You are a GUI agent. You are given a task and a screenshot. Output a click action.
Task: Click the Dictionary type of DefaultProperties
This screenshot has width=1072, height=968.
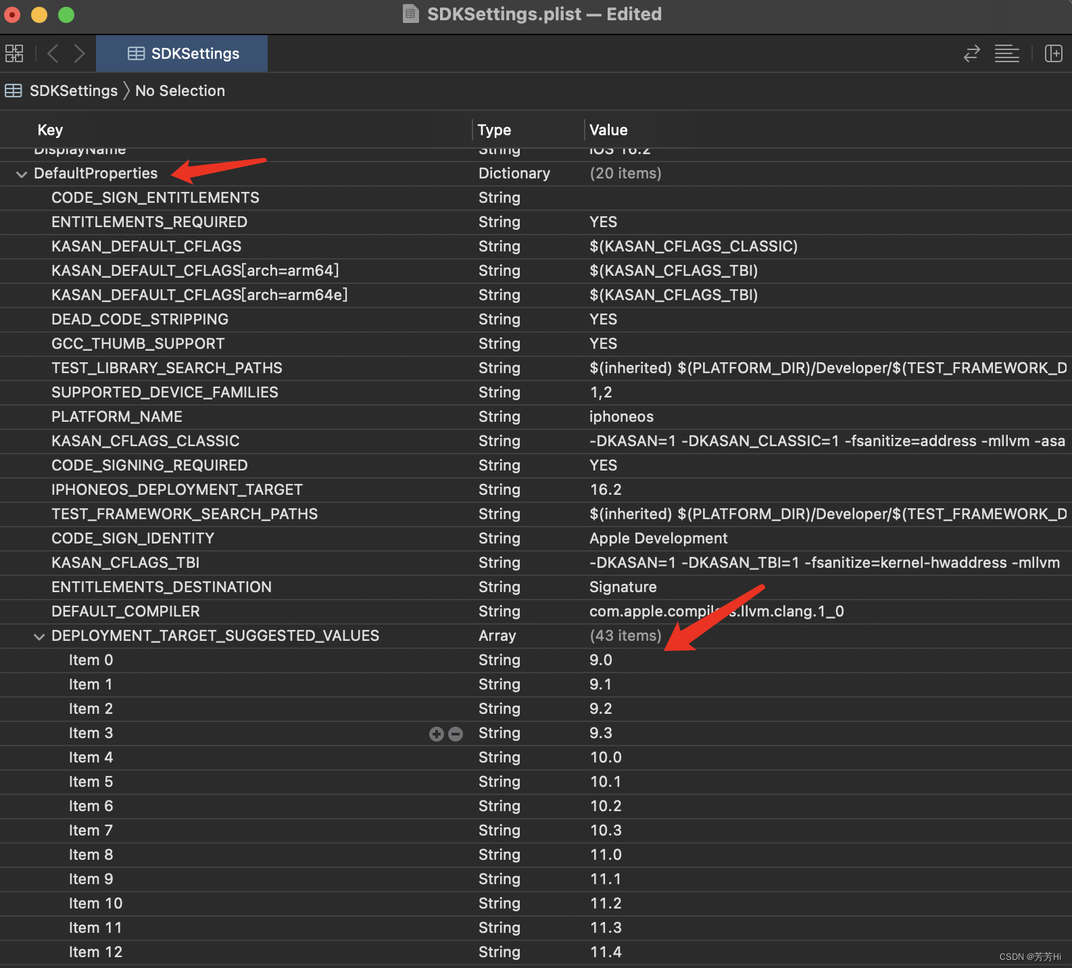(514, 173)
